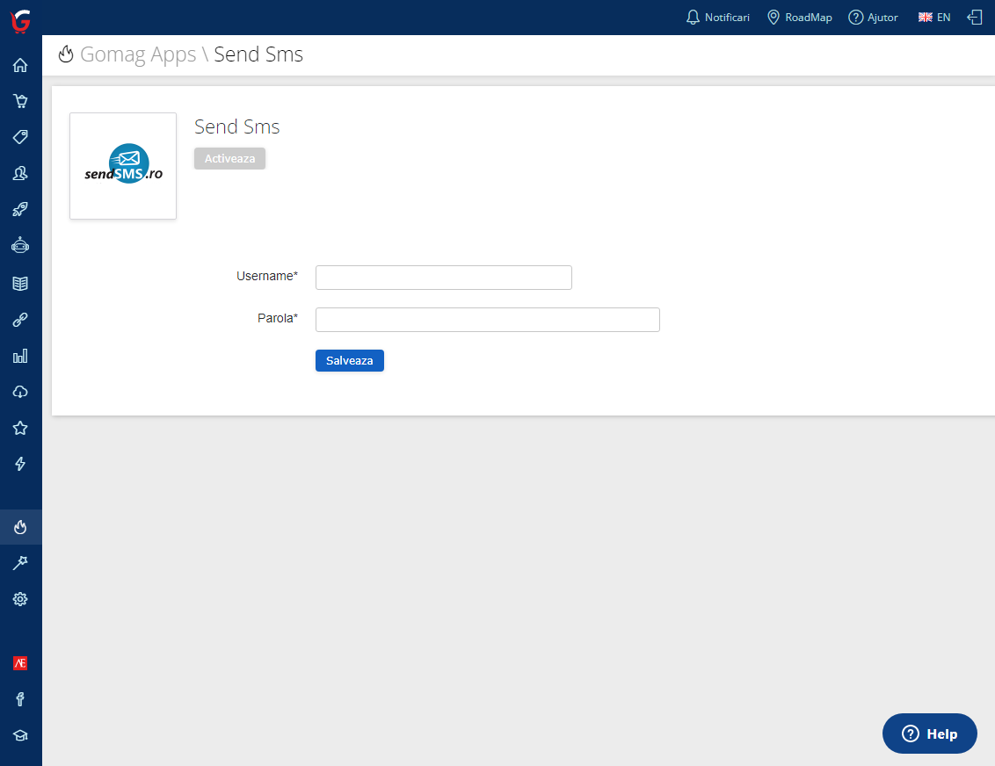Click the flame icon beside breadcrumb title
The height and width of the screenshot is (766, 995).
(x=66, y=54)
